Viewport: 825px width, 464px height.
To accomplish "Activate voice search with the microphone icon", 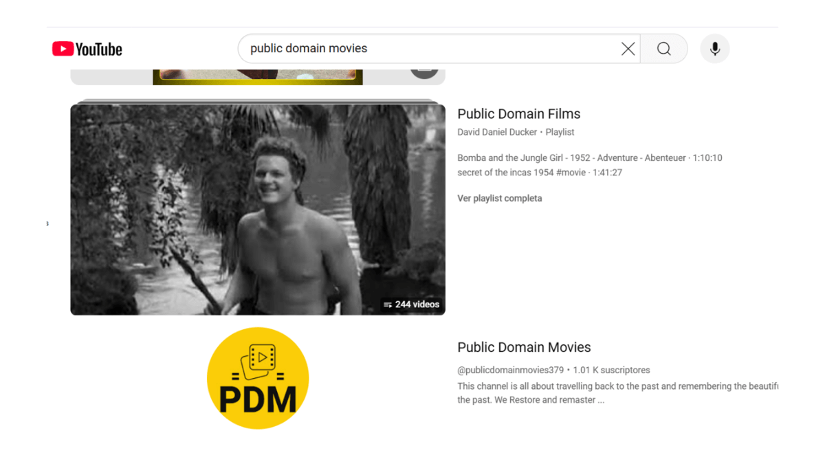I will tap(714, 48).
